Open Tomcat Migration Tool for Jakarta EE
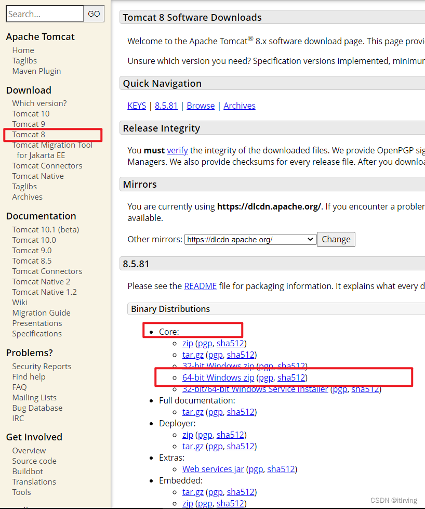 coord(52,150)
